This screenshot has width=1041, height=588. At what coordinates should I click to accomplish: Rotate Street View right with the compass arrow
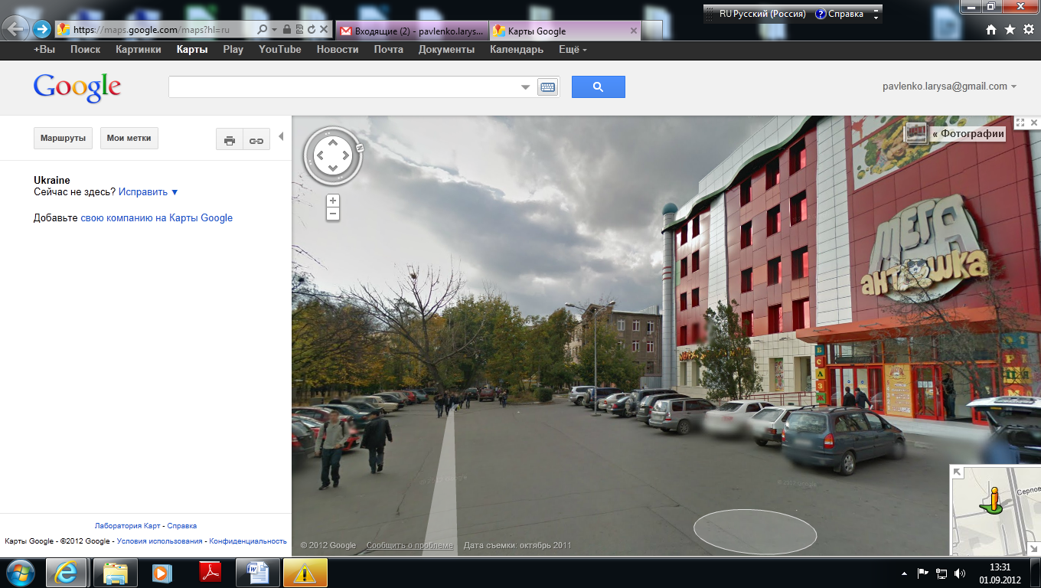[345, 155]
